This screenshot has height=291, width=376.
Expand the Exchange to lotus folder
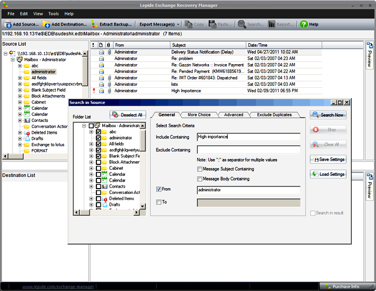pyautogui.click(x=20, y=145)
